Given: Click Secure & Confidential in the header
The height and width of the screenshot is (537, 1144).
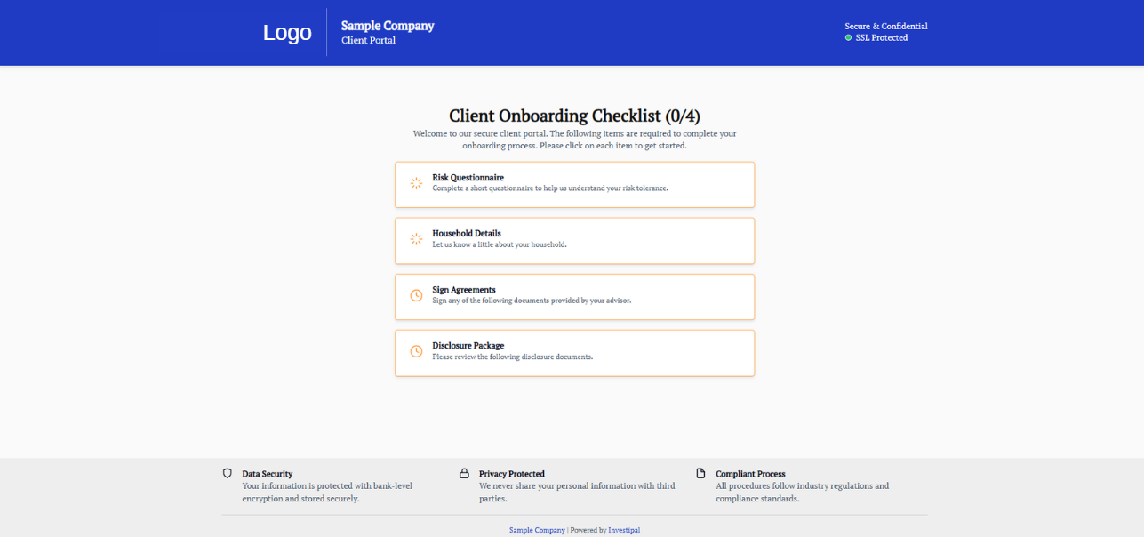Looking at the screenshot, I should 886,26.
